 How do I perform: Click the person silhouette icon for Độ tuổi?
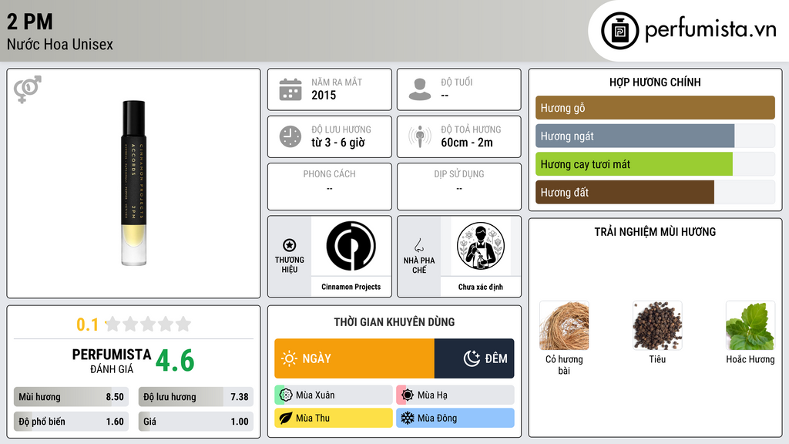point(420,89)
